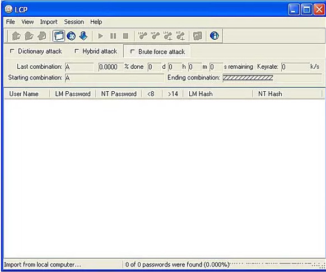Click the <8 column header
This screenshot has width=326, height=272.
click(152, 94)
